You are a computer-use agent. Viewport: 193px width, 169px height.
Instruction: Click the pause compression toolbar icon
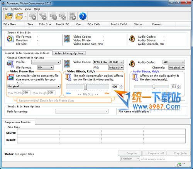click(53, 16)
